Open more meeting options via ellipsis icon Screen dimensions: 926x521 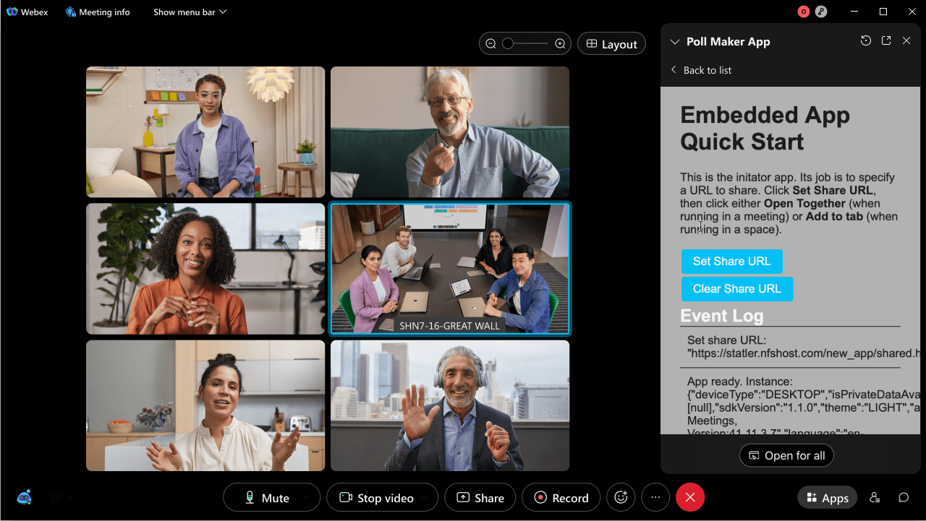(655, 497)
